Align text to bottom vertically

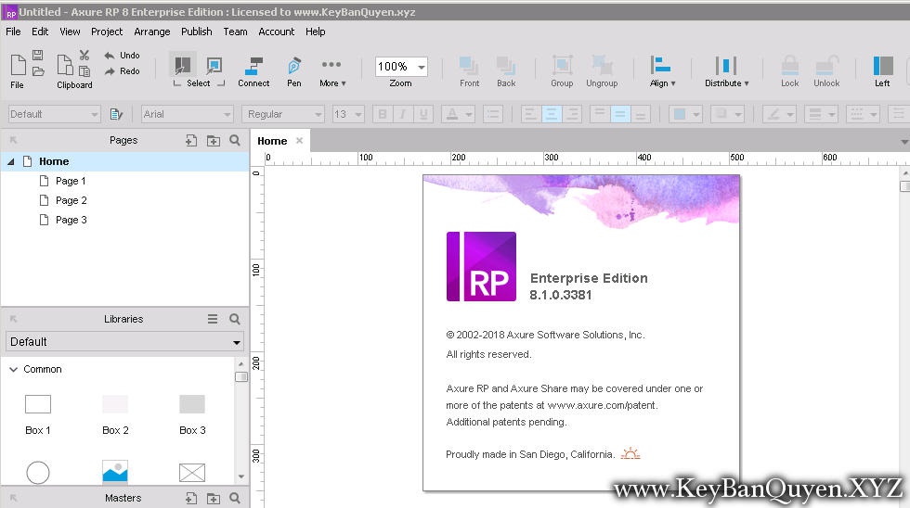640,114
